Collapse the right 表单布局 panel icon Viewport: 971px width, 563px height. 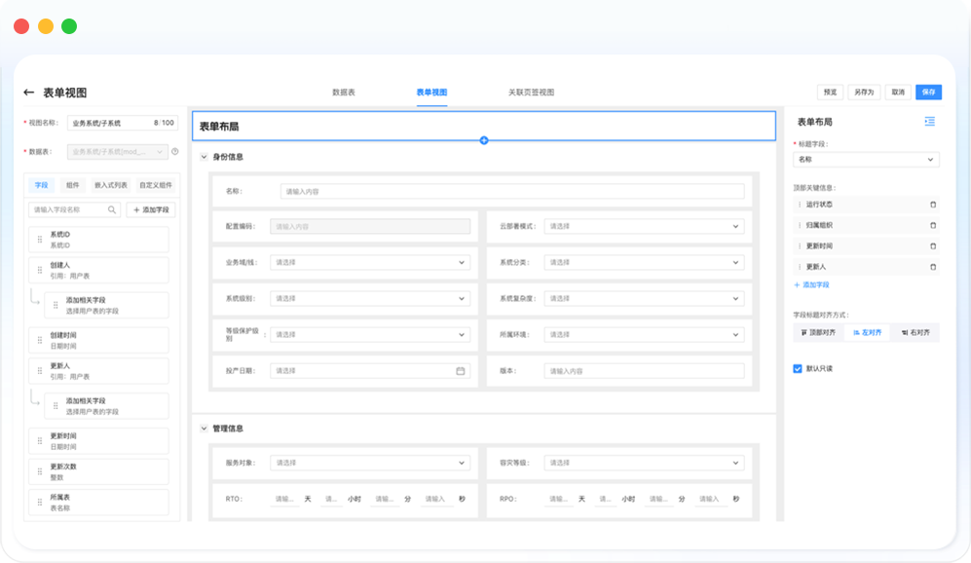pyautogui.click(x=929, y=122)
